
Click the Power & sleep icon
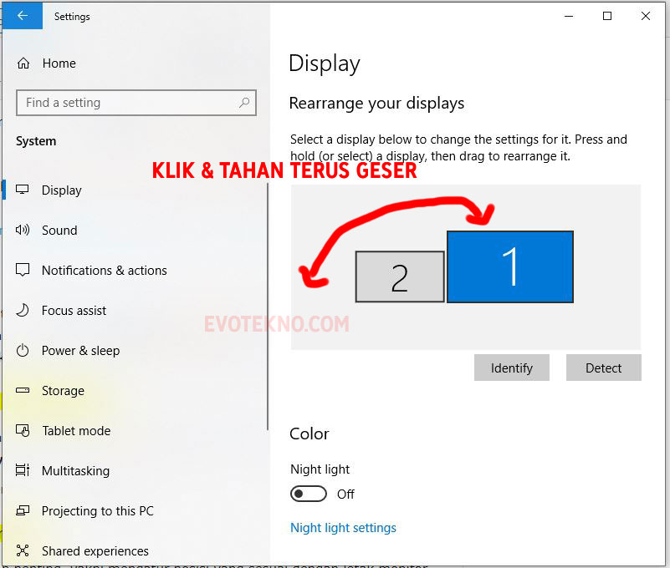point(23,350)
